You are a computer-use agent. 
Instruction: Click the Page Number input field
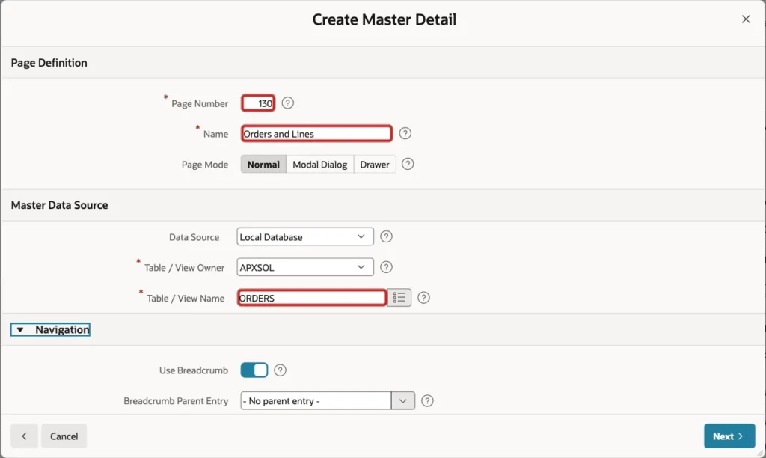(x=258, y=103)
